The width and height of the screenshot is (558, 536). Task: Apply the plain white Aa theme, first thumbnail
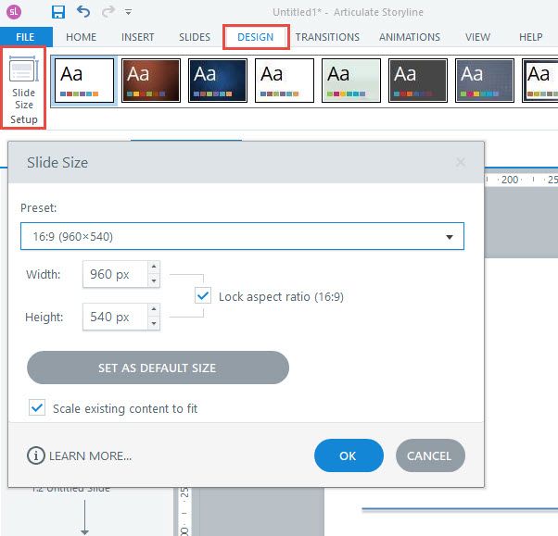84,81
